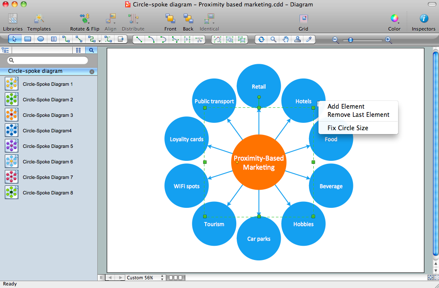Close the Circle-spoke diagram library
This screenshot has height=288, width=439.
tap(92, 72)
